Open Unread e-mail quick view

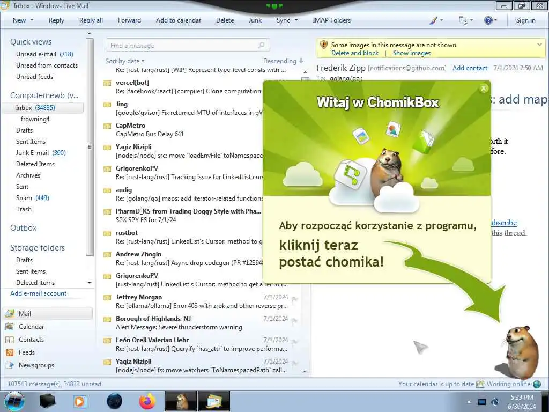click(x=44, y=54)
